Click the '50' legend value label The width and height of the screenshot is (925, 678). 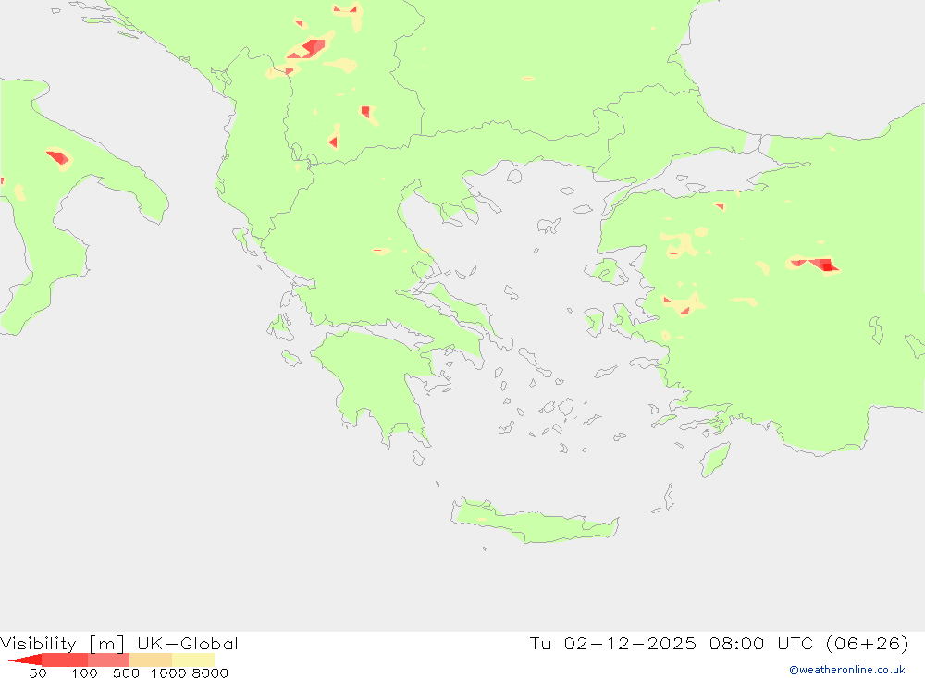(38, 672)
